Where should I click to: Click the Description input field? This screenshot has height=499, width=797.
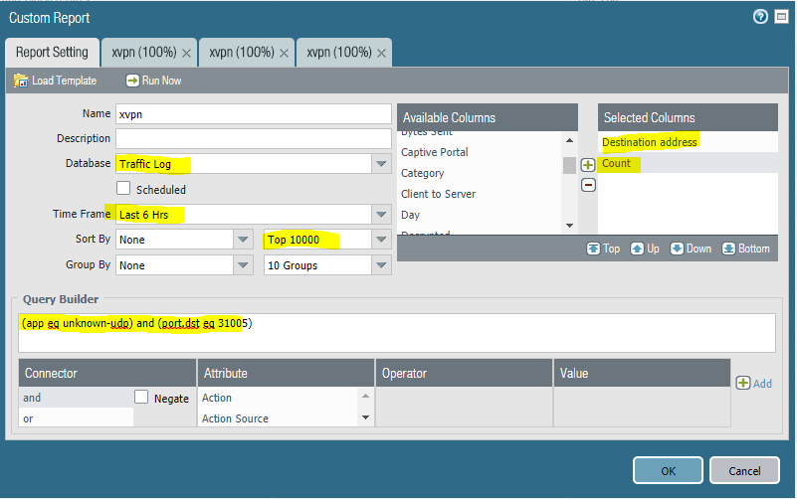254,138
